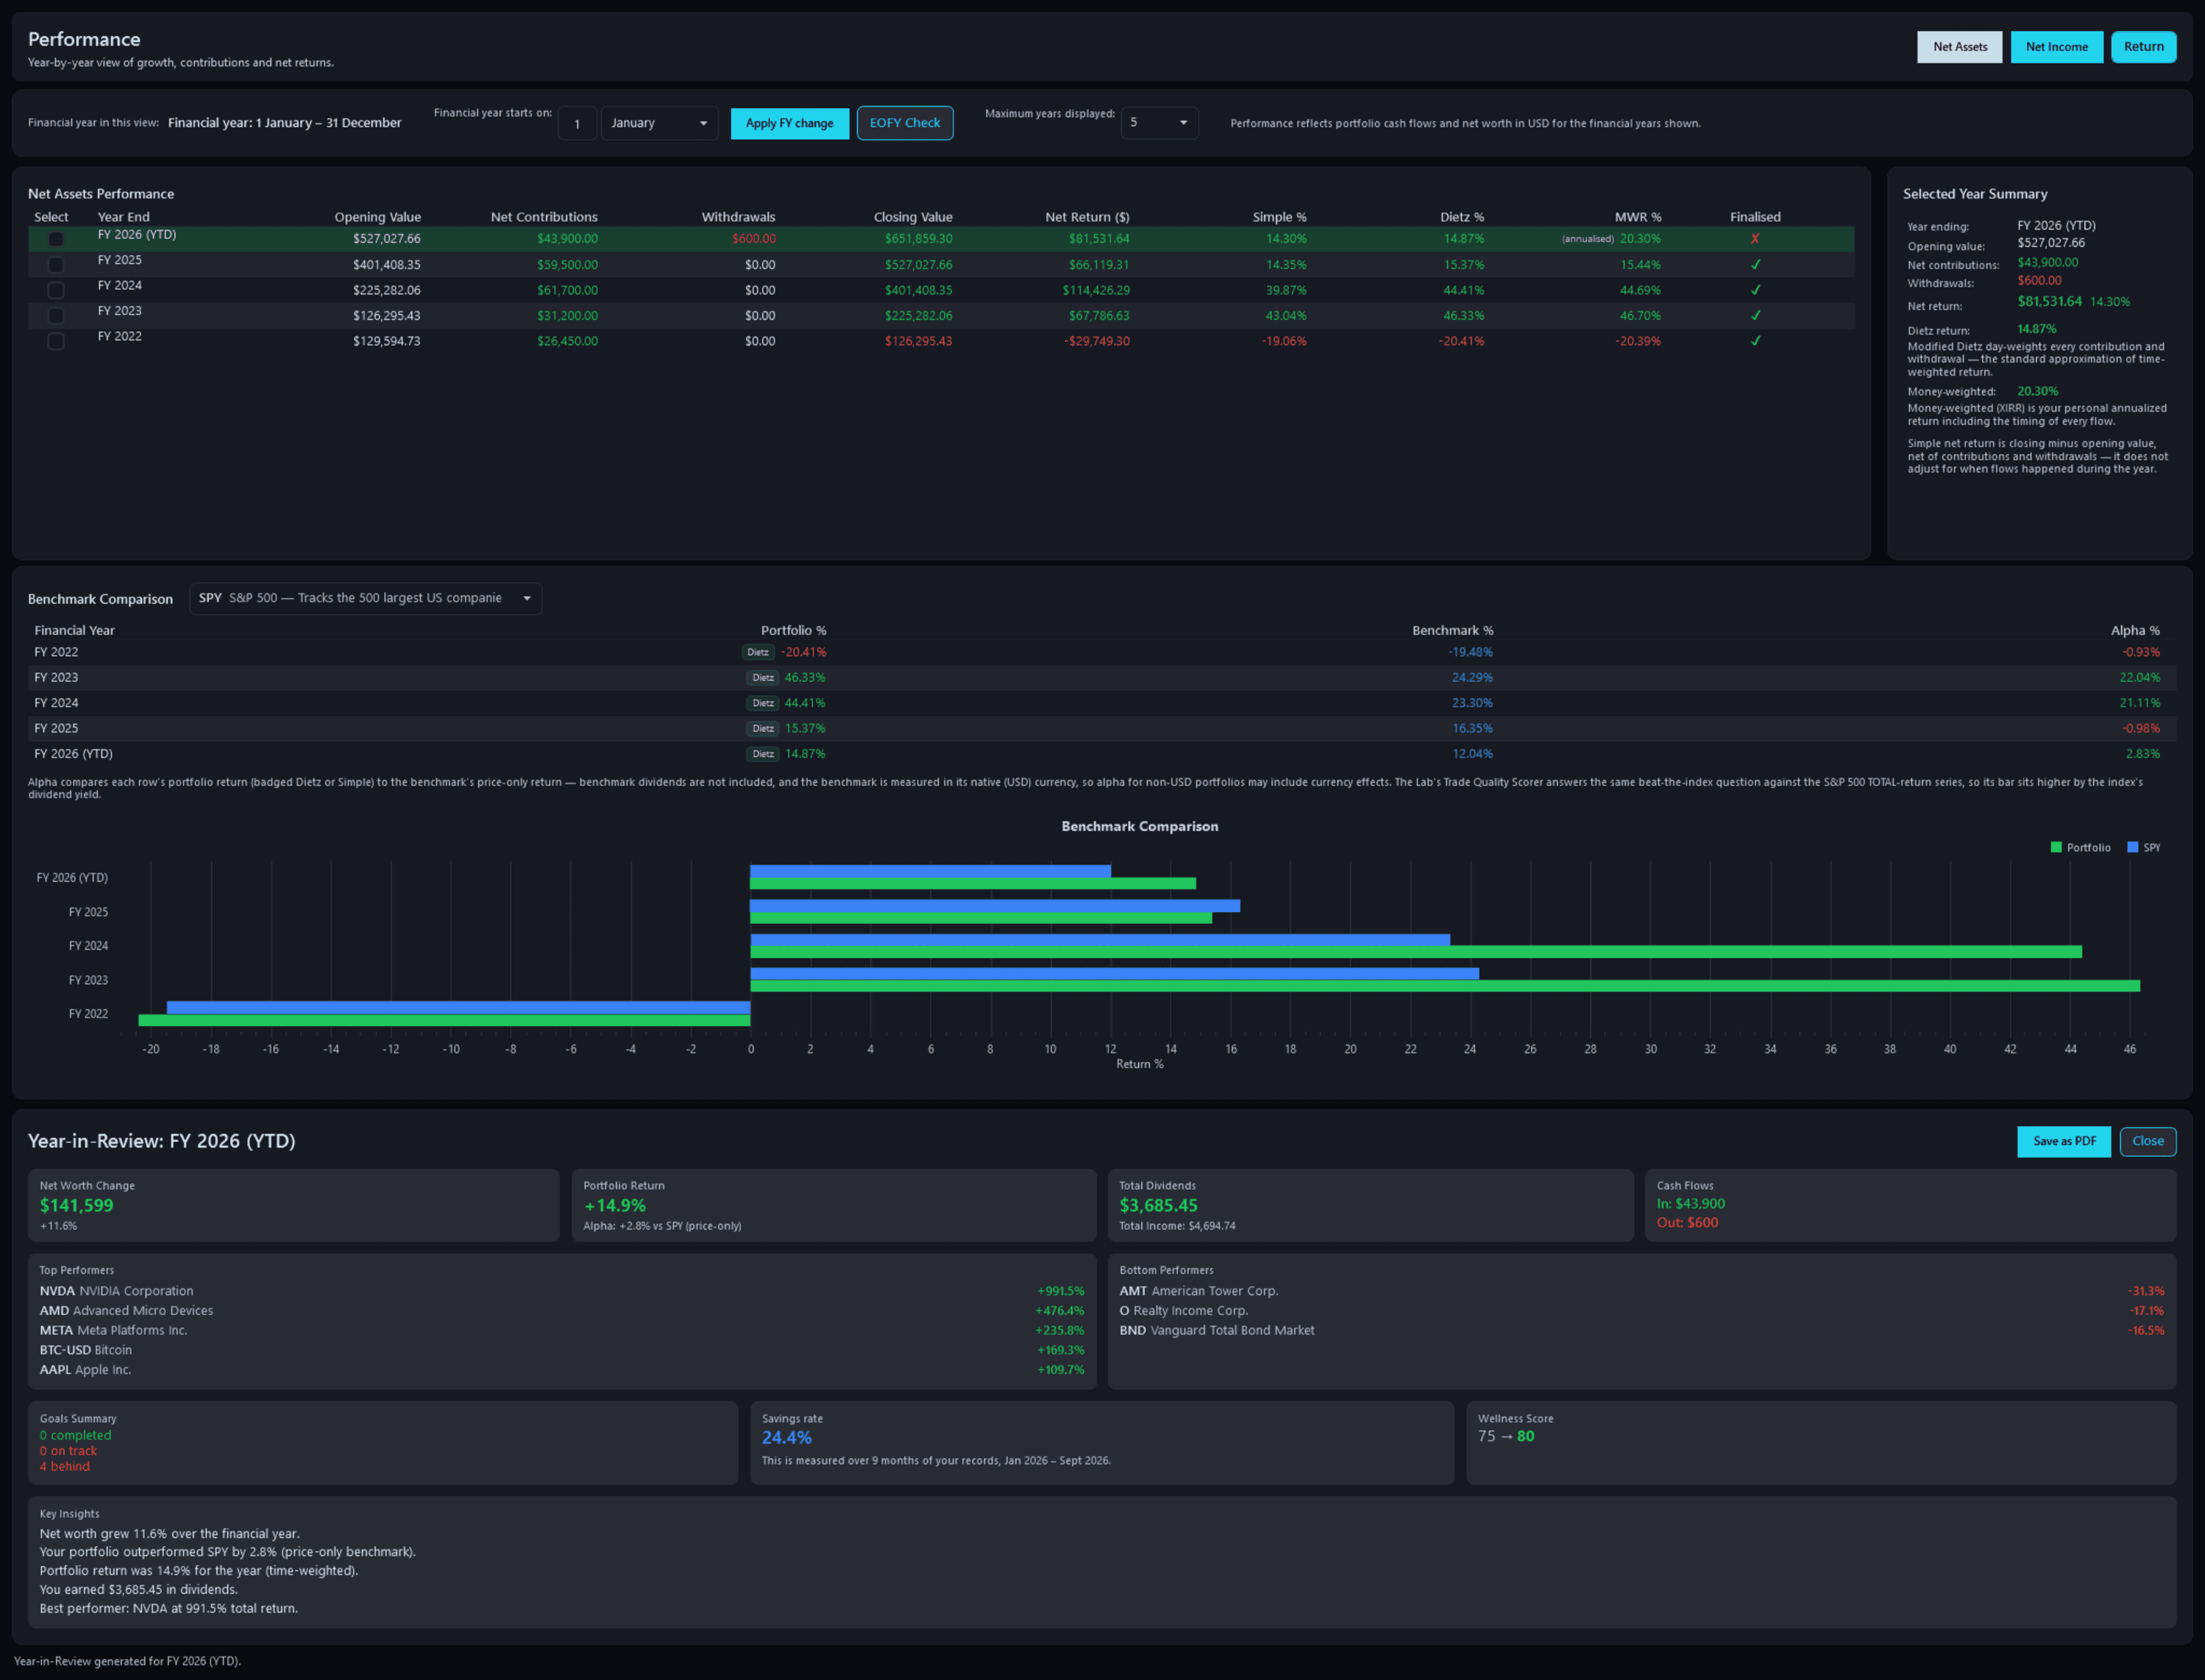Toggle the blue SPY legend swatch
Image resolution: width=2205 pixels, height=1680 pixels.
(x=2132, y=847)
